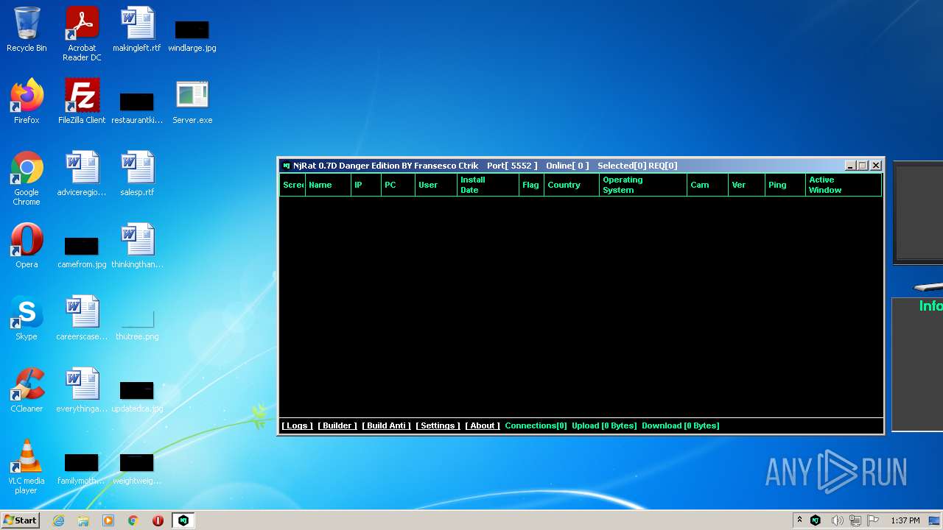Click Chrome icon in taskbar
Viewport: 943px width, 530px height.
133,520
